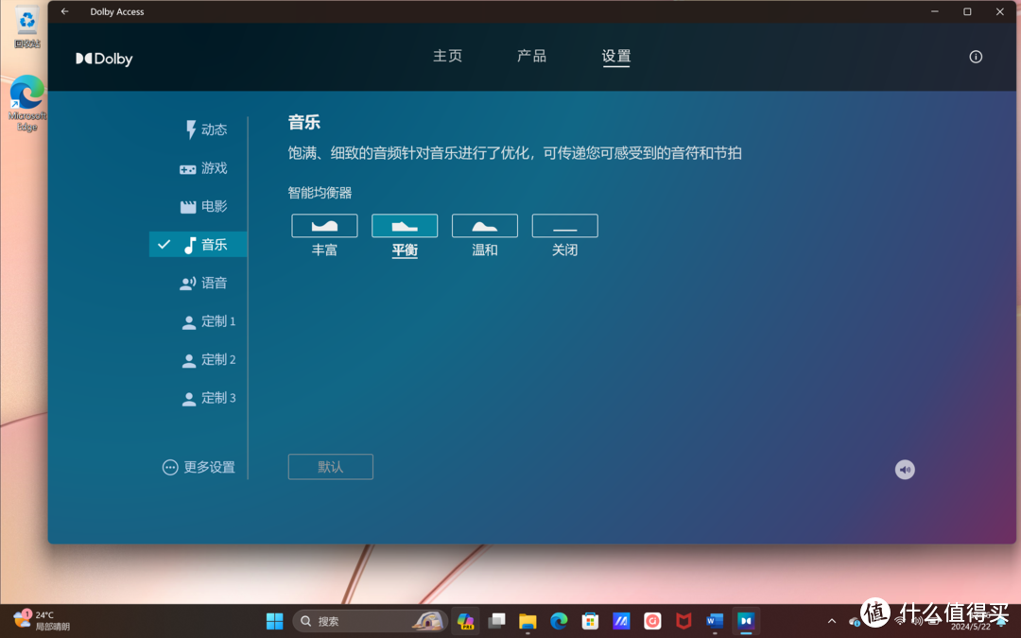Open the info icon in the header
This screenshot has height=638, width=1021.
976,57
